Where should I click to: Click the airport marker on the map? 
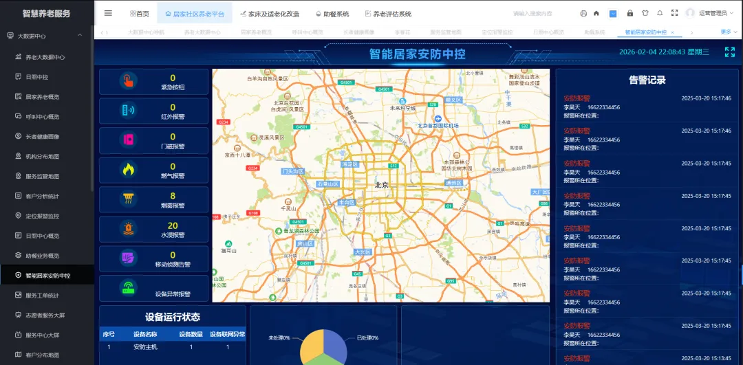[438, 118]
